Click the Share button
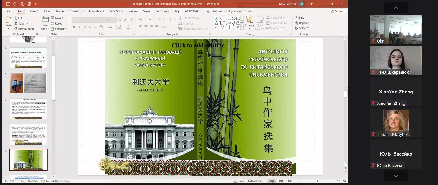The image size is (438, 185). coord(337,11)
